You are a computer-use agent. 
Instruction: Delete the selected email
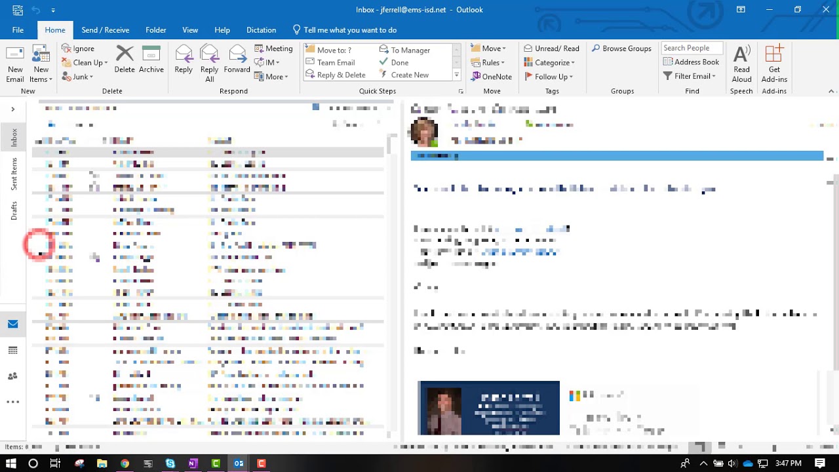(x=125, y=59)
